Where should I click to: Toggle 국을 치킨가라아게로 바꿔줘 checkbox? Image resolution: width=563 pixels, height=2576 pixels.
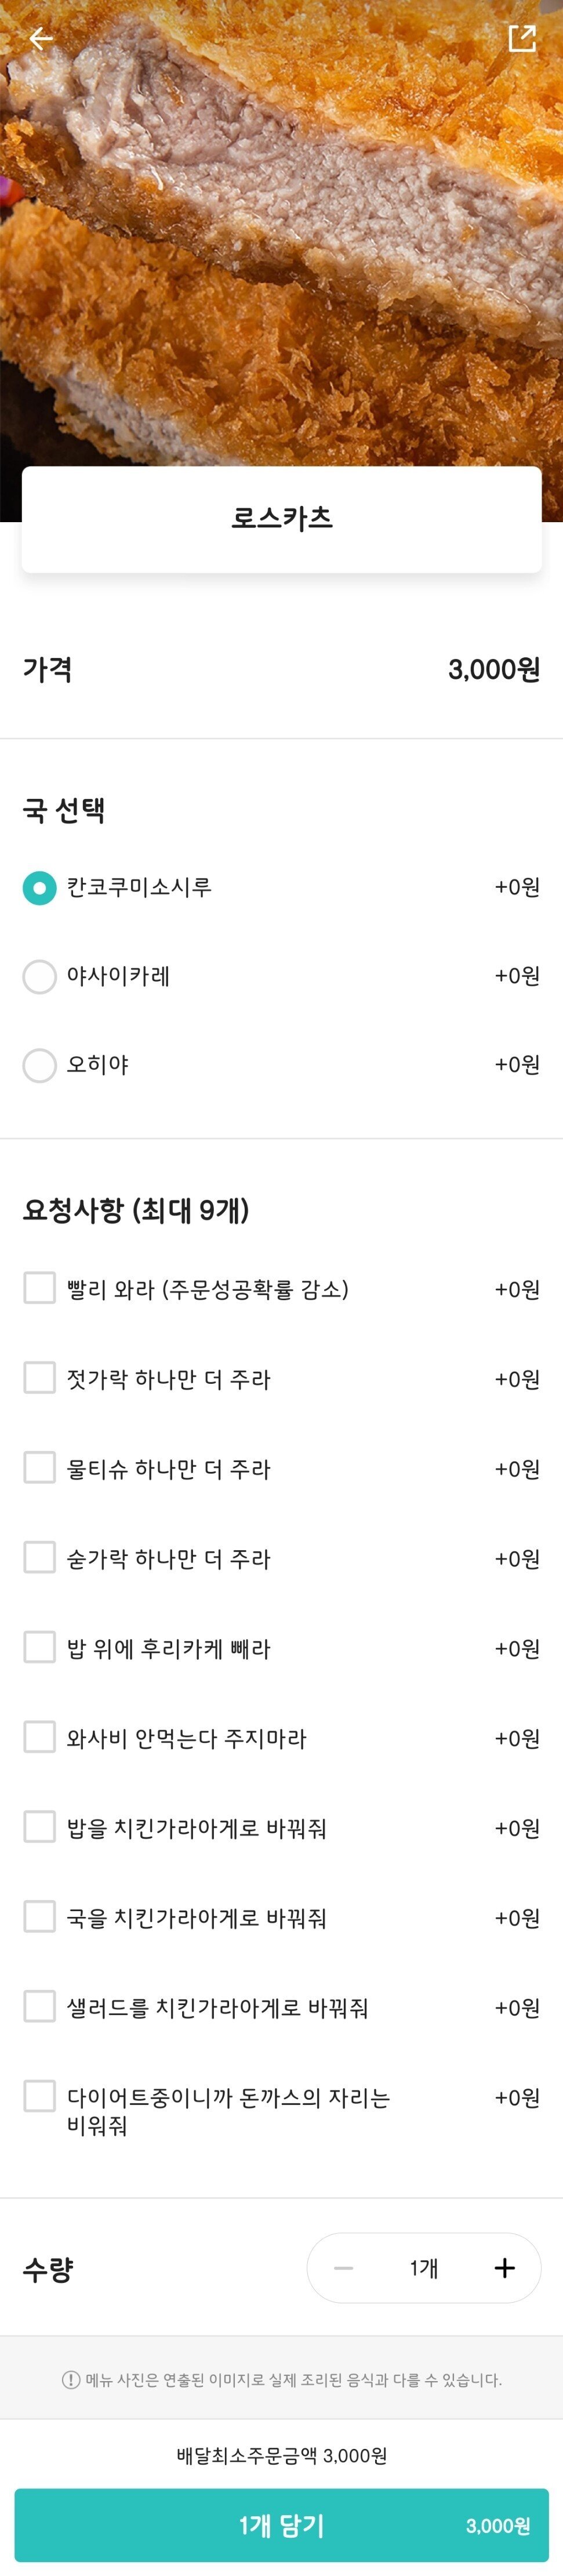40,1917
